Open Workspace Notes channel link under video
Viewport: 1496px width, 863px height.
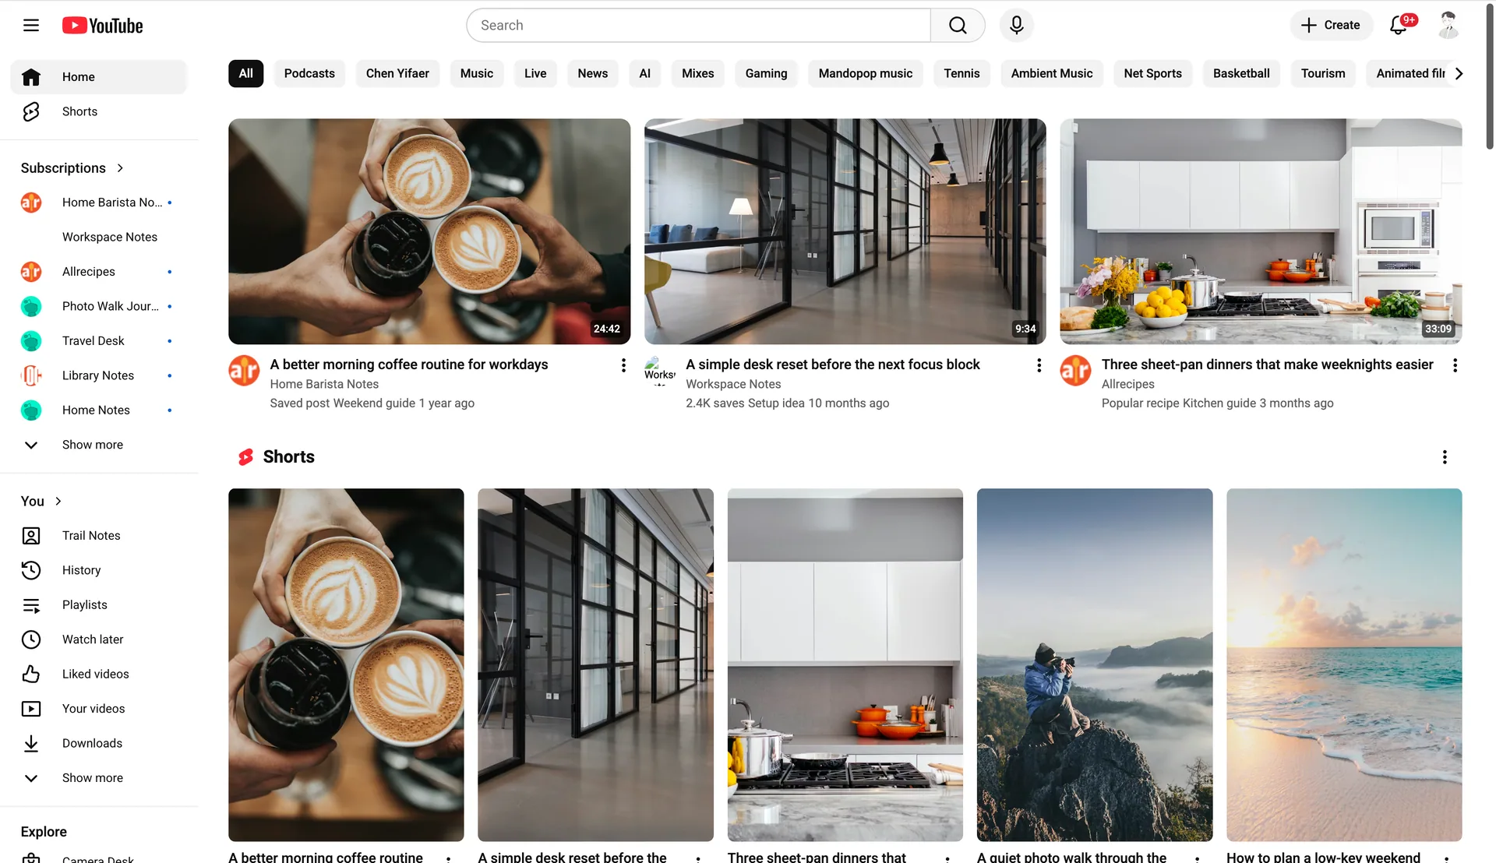point(732,384)
